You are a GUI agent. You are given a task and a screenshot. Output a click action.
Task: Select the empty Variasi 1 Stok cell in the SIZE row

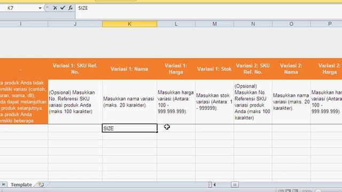(x=215, y=128)
